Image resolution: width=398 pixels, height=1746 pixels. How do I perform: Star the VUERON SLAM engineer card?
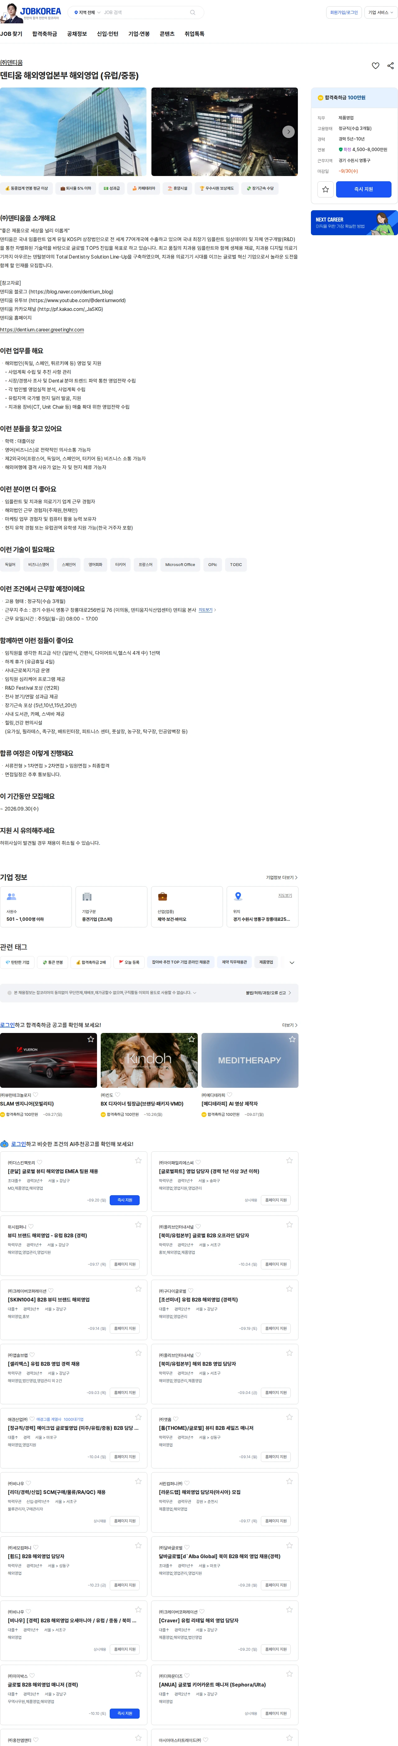(x=91, y=1039)
